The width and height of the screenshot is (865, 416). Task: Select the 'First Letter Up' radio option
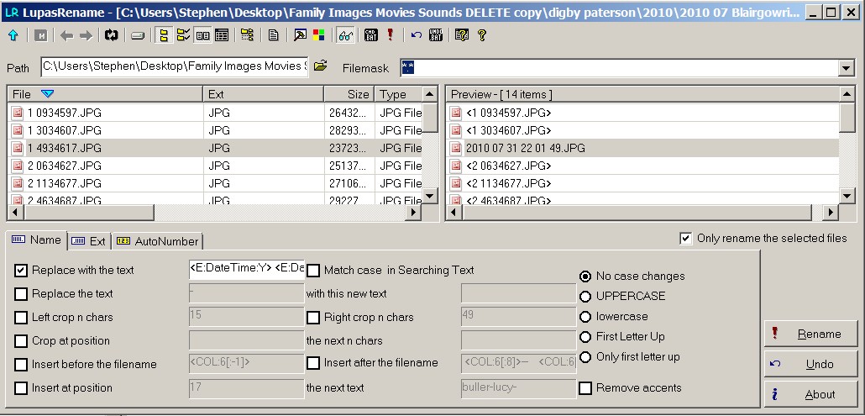click(585, 336)
